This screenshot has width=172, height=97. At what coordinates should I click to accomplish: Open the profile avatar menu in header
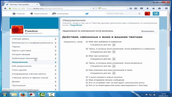pos(147,14)
